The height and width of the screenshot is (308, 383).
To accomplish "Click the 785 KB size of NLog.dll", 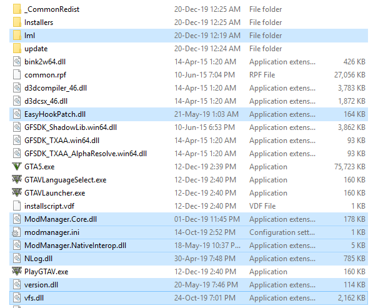I will [354, 259].
